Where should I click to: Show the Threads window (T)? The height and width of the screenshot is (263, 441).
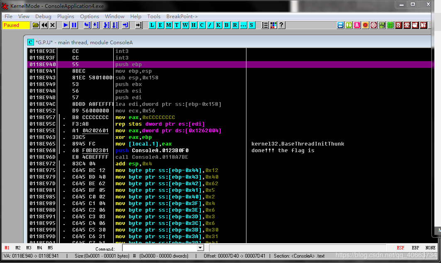[x=177, y=25]
